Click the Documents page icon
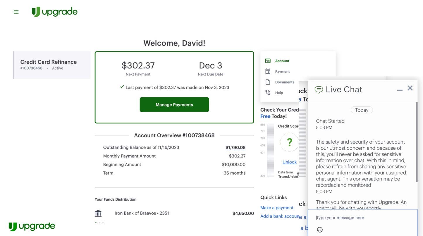The image size is (423, 236). [268, 82]
